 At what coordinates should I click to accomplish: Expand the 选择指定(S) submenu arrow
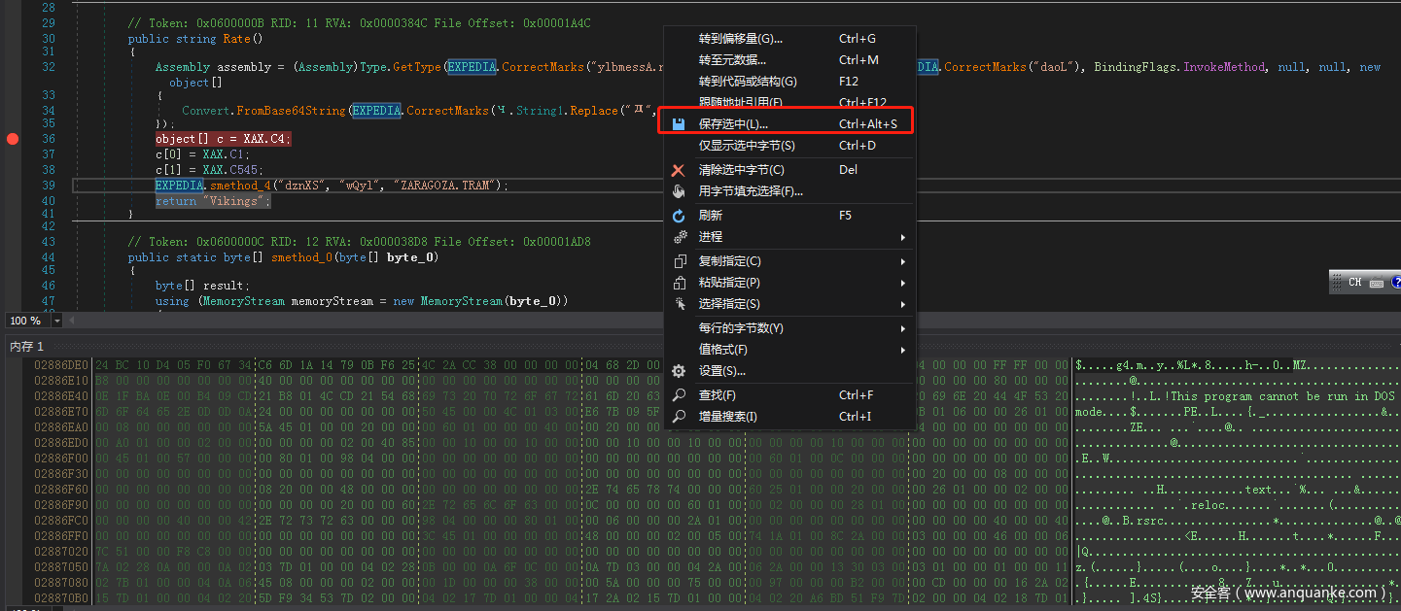(903, 304)
